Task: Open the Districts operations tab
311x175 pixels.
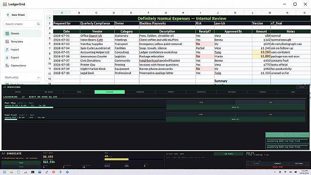Action: pos(201,92)
